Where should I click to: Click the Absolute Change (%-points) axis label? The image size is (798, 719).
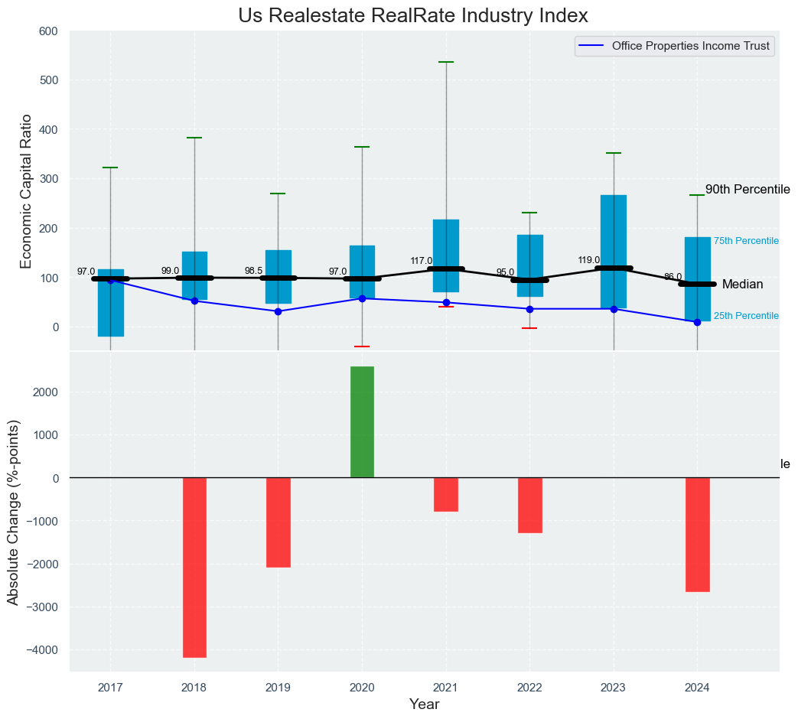[13, 512]
